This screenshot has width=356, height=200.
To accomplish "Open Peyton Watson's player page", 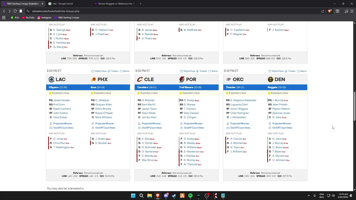I will (281, 109).
